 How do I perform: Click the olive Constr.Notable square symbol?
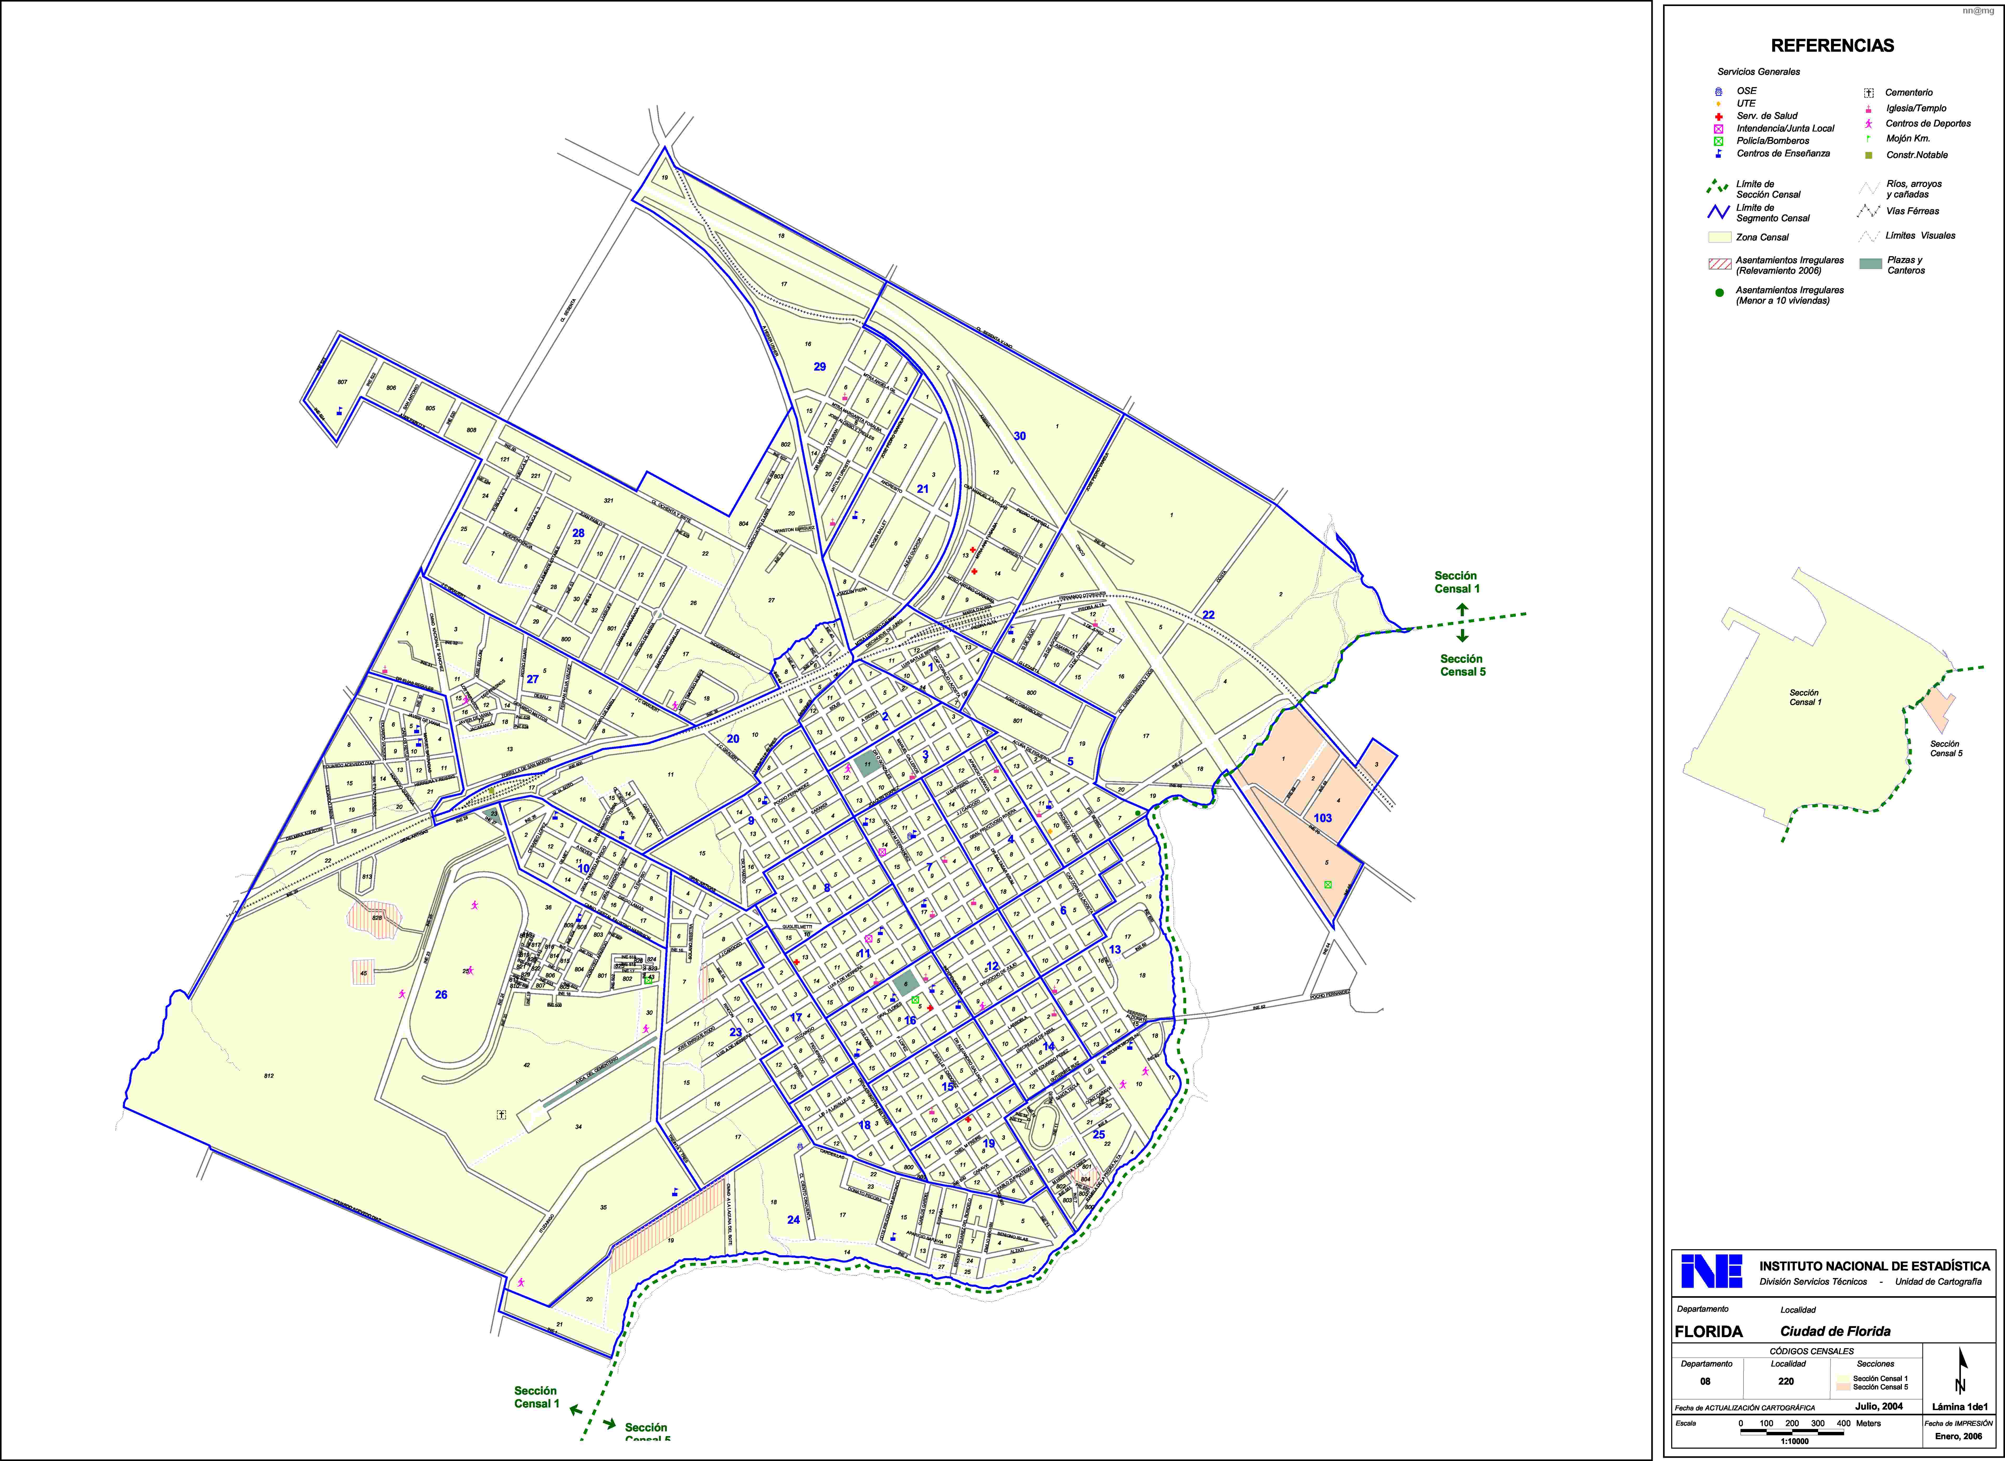pos(1869,156)
